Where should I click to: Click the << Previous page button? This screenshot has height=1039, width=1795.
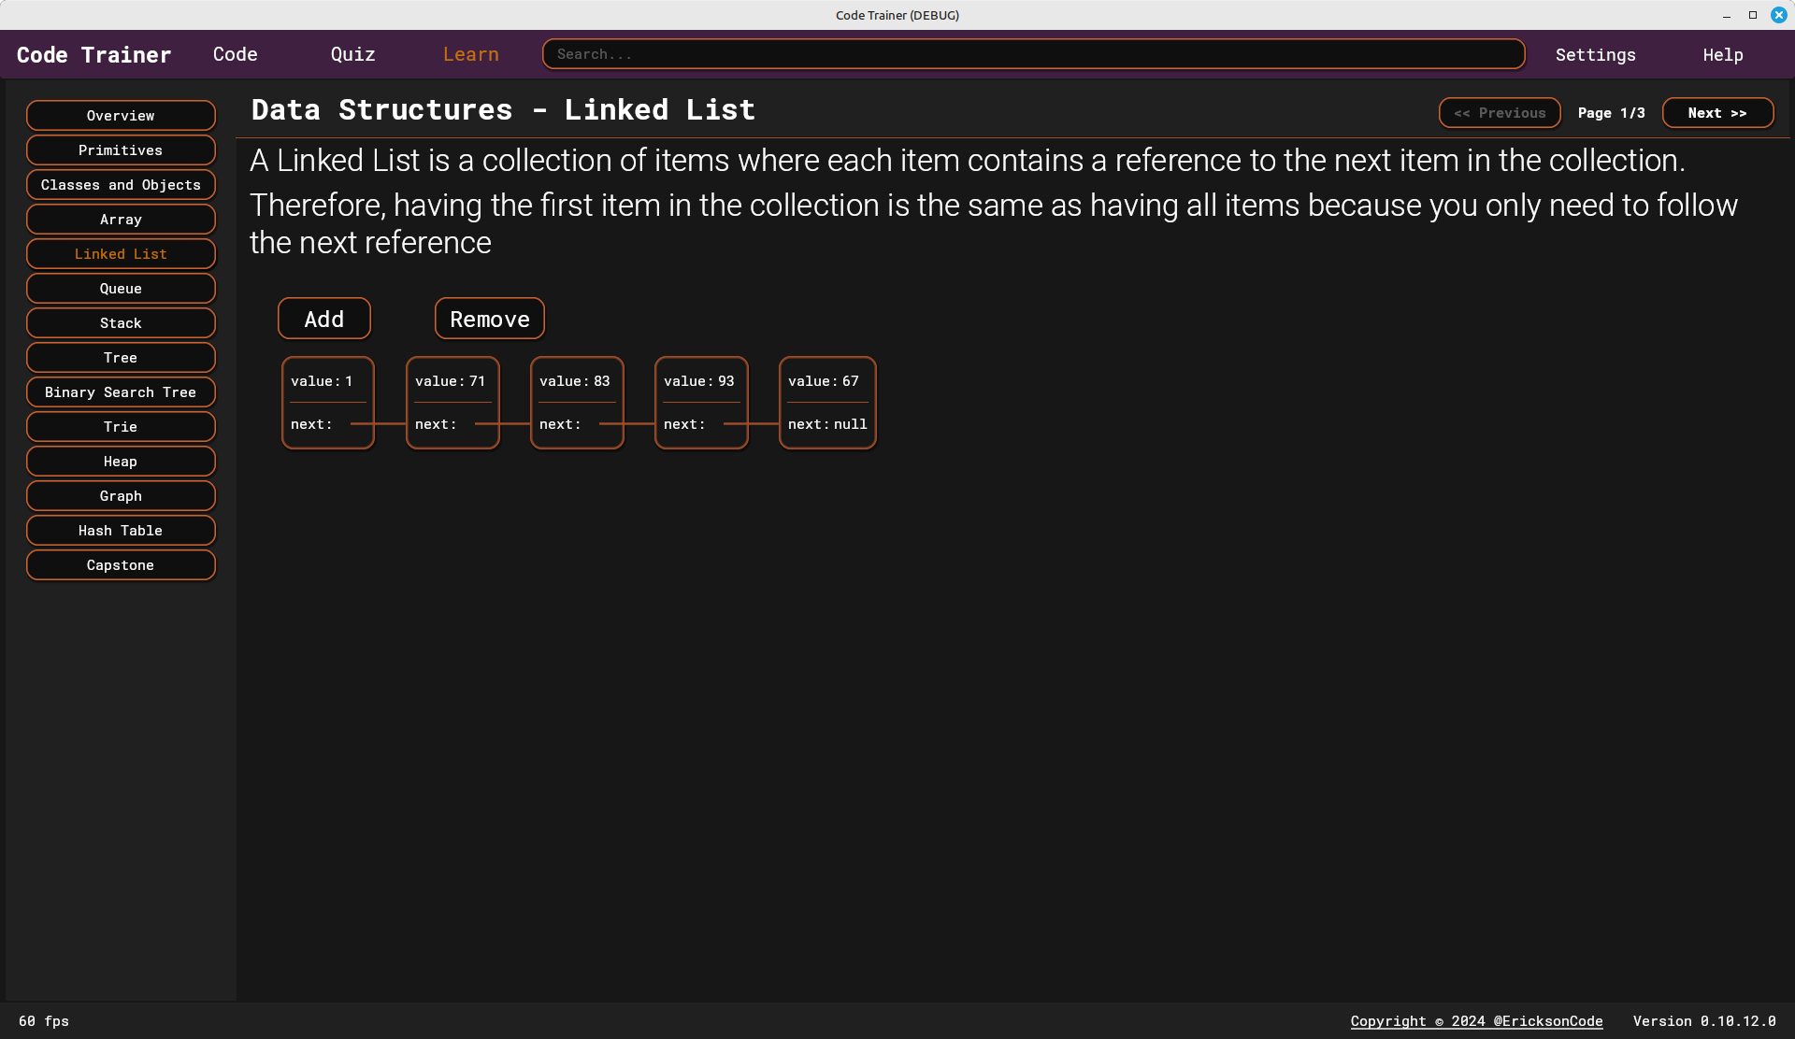click(1500, 112)
